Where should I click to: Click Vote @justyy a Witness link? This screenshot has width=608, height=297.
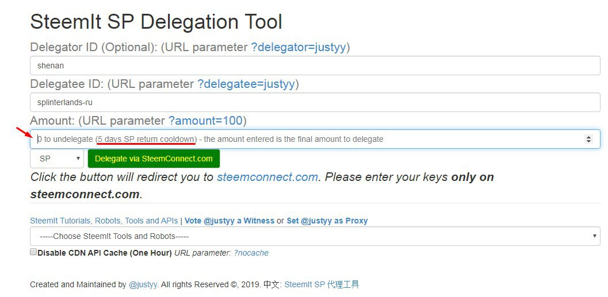click(x=230, y=221)
